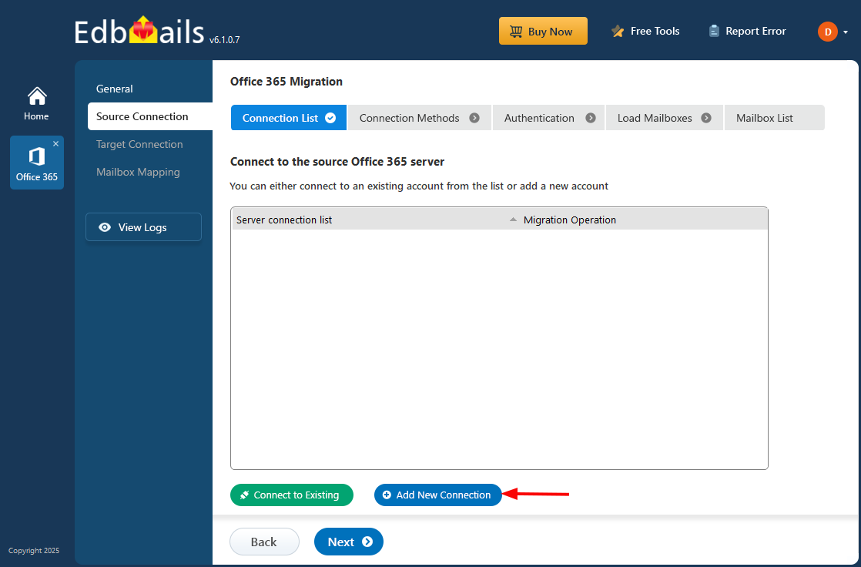861x567 pixels.
Task: Click the Free Tools brush icon
Action: coord(617,31)
